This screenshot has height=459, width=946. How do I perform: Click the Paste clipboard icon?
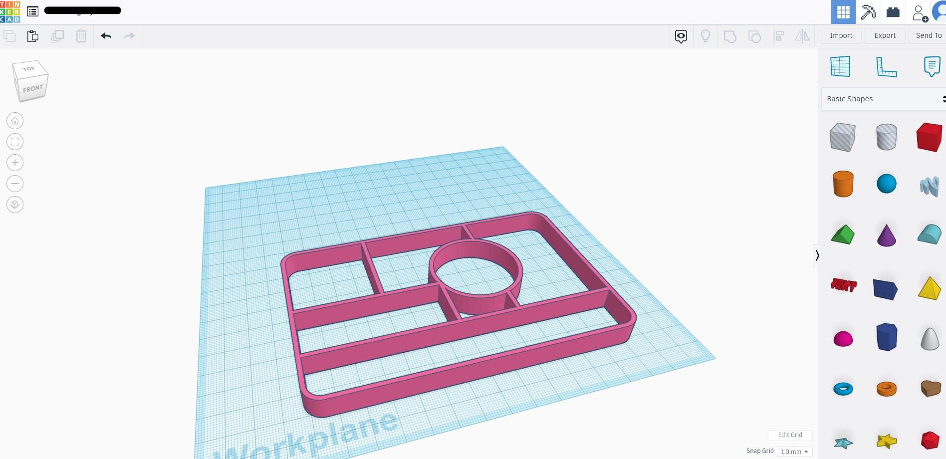[x=33, y=36]
